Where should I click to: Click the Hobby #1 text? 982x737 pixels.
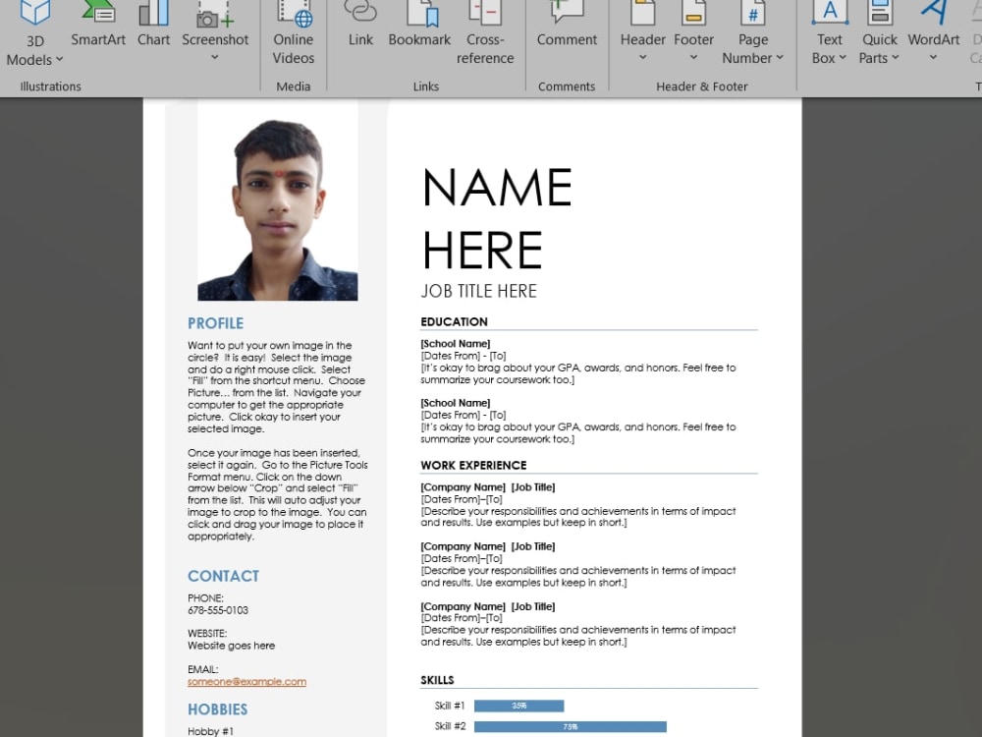pos(210,731)
